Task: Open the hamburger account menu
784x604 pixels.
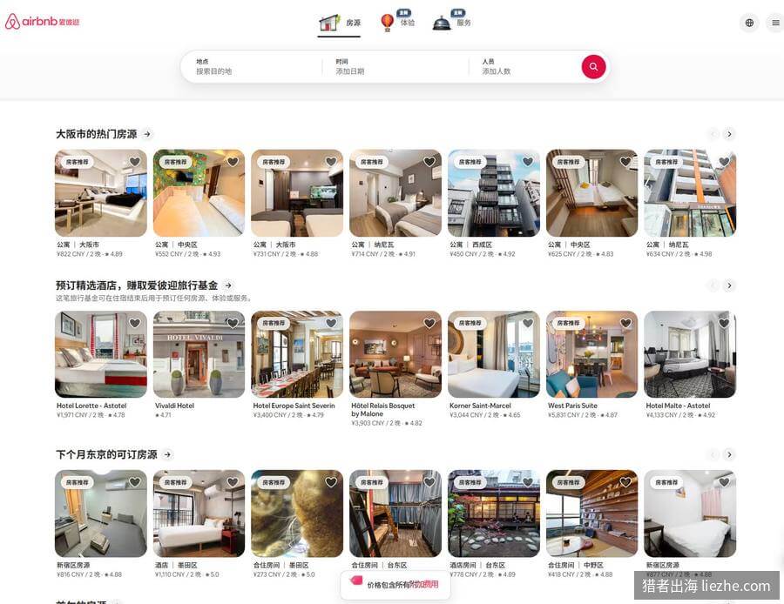Action: click(x=775, y=23)
